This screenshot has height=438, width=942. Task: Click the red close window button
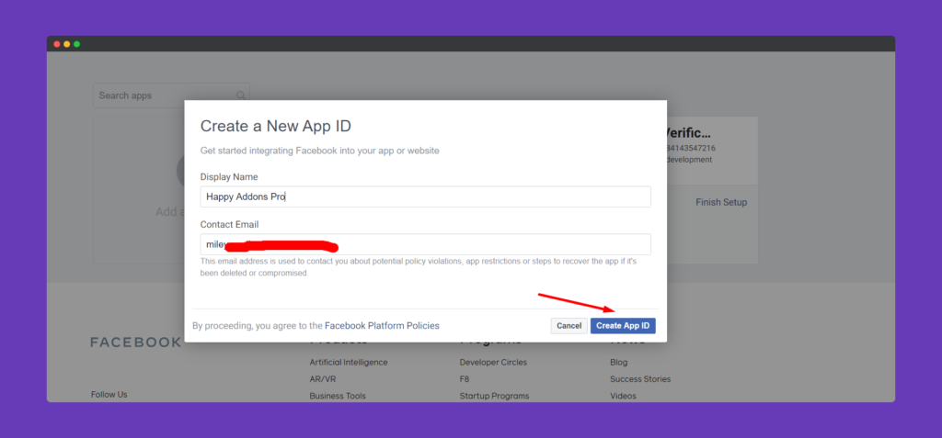57,44
